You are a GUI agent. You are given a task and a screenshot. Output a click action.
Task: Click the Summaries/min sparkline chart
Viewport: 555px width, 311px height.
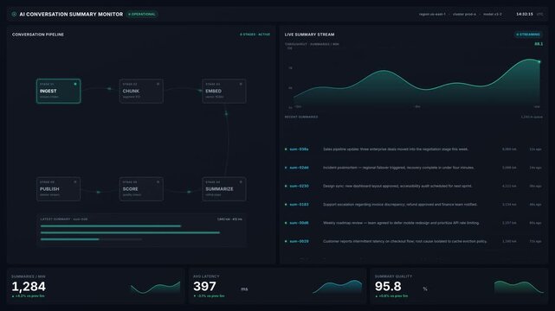pos(155,288)
